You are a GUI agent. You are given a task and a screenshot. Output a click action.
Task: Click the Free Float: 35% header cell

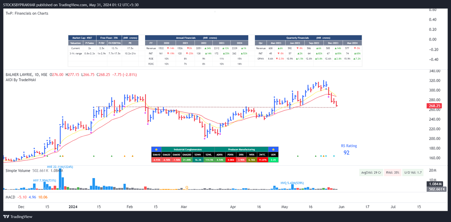coord(109,38)
